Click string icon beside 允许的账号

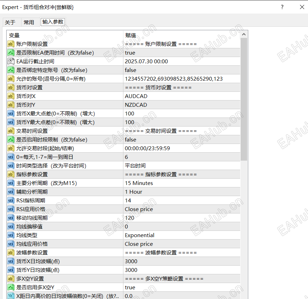point(11,79)
